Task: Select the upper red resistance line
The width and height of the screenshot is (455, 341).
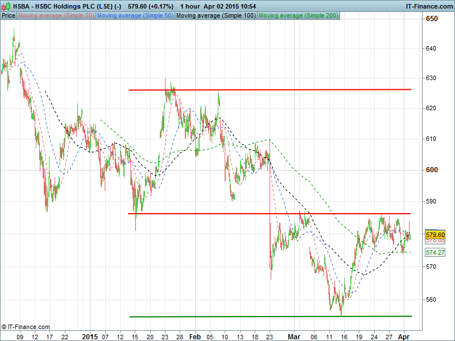Action: coord(270,90)
